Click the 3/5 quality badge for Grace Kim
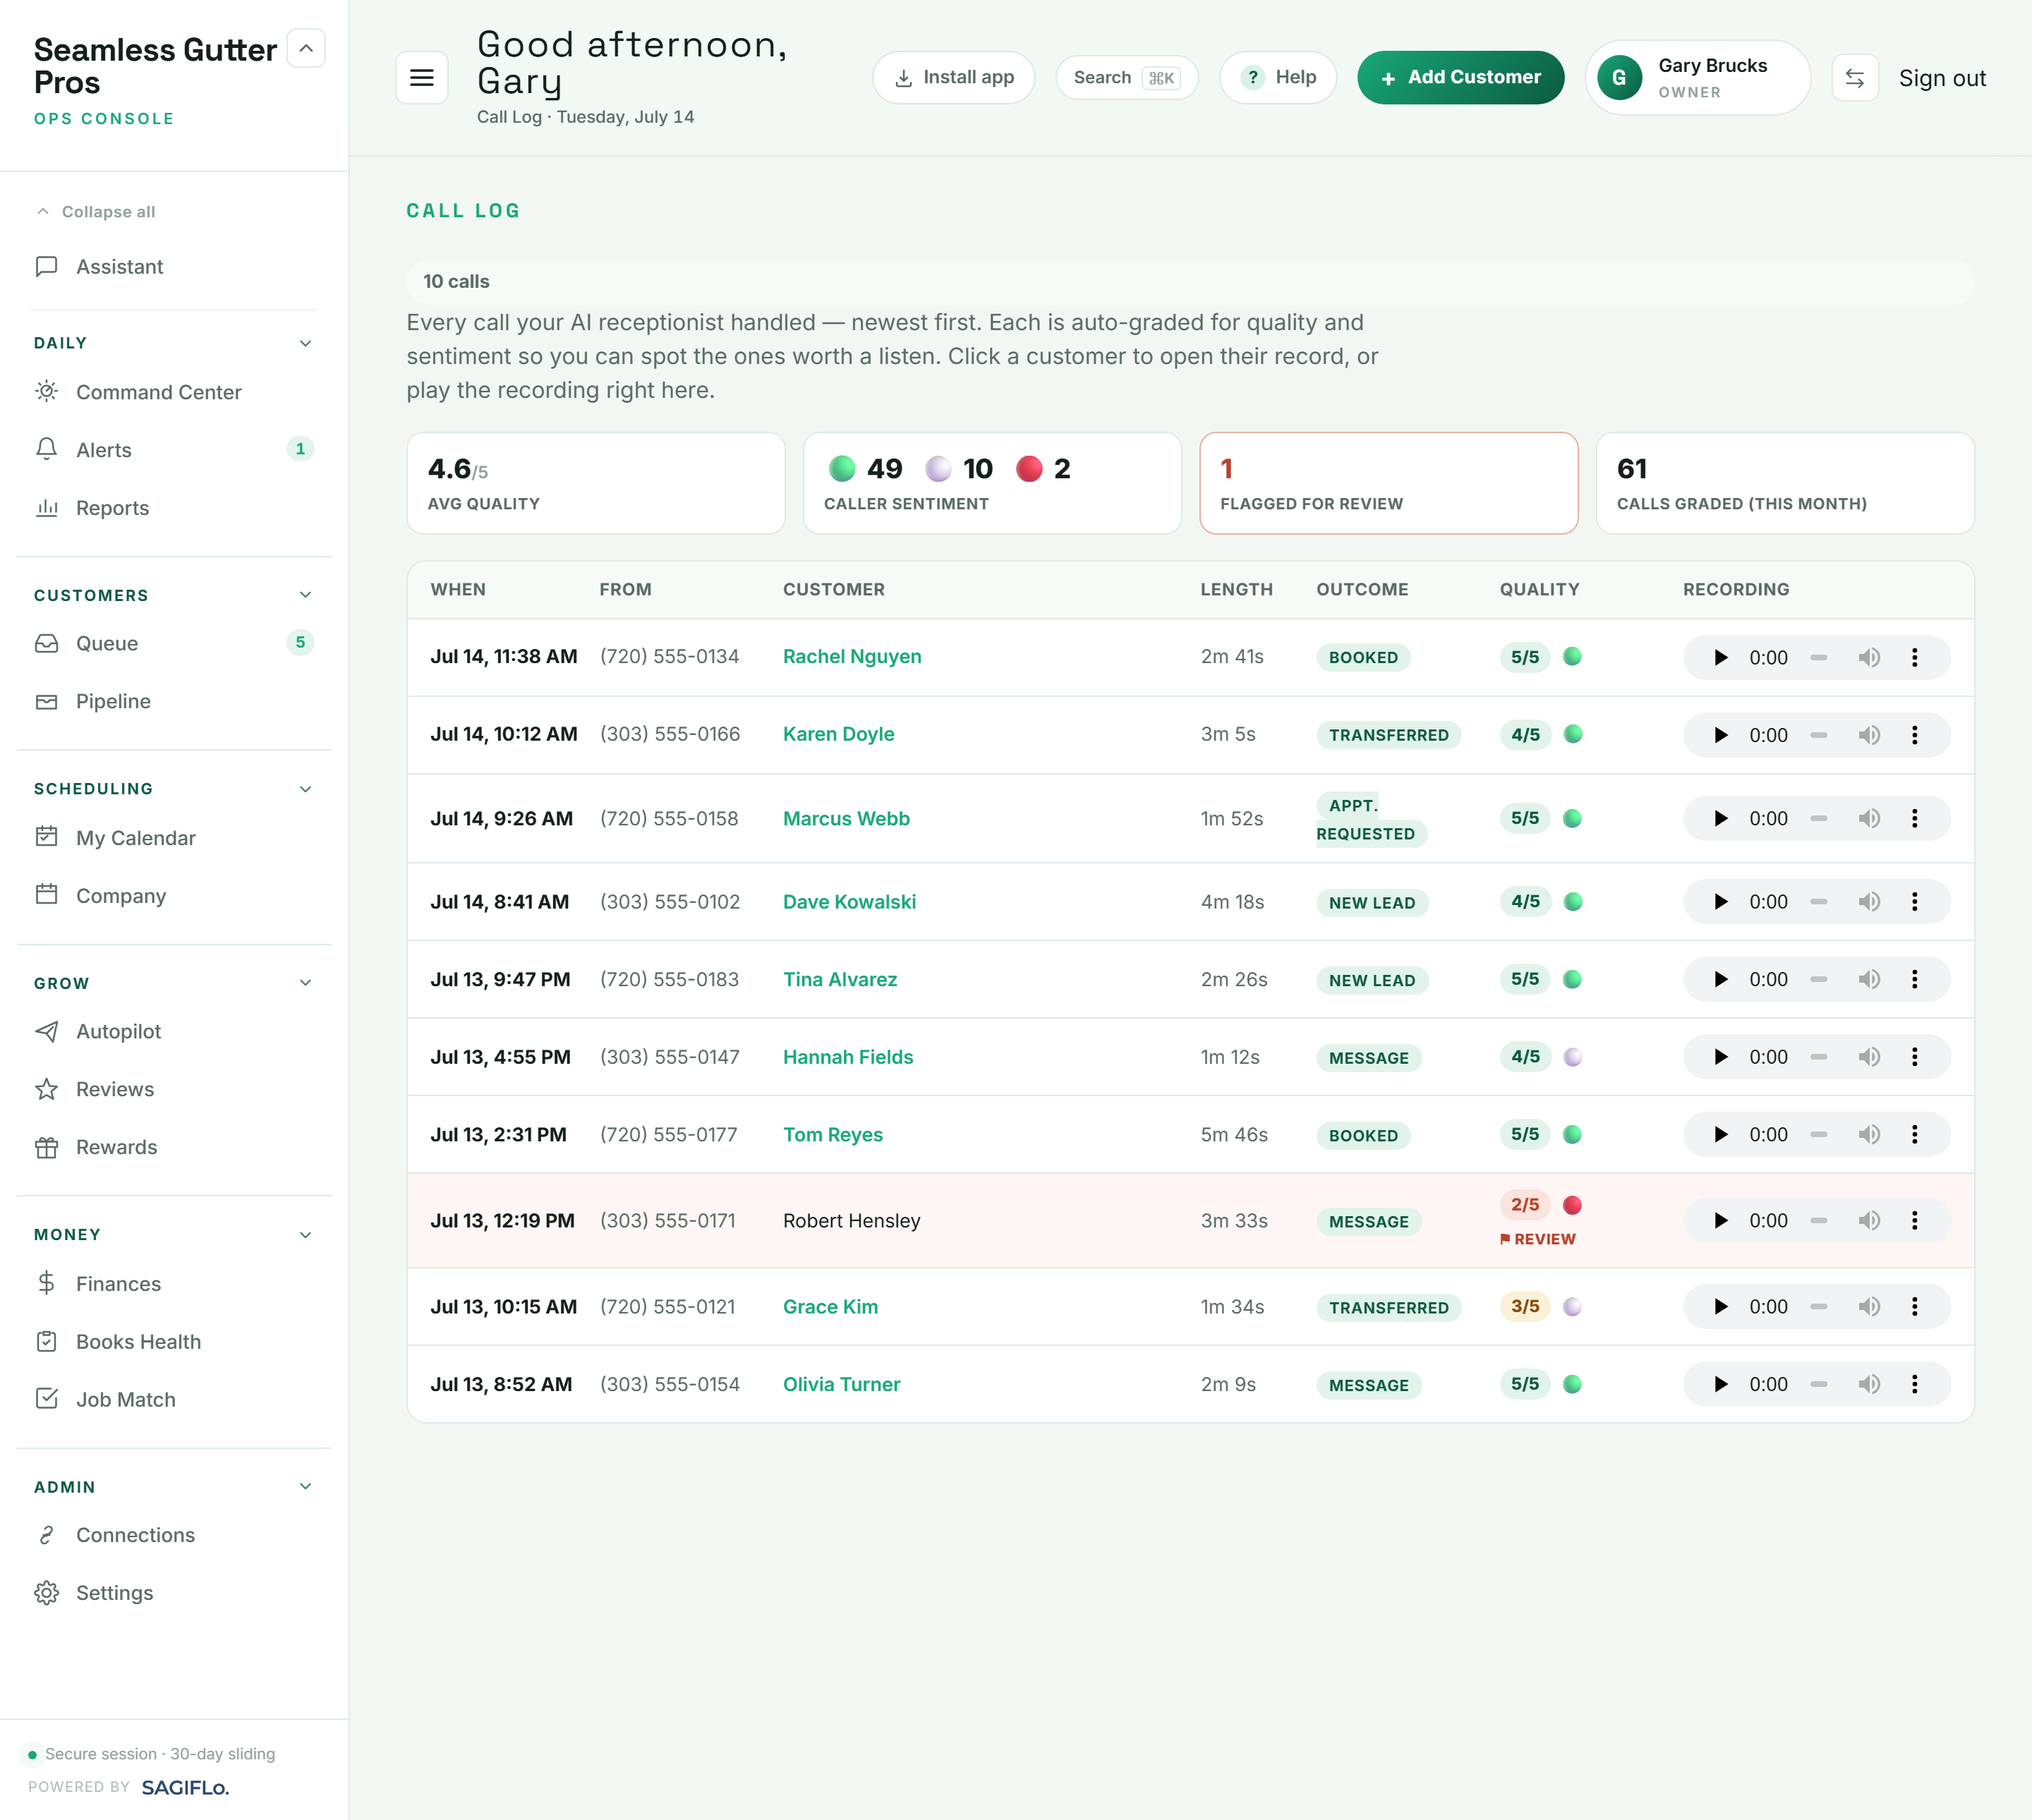The image size is (2032, 1820). pos(1525,1307)
